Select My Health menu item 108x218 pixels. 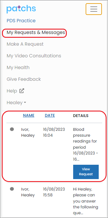(18, 67)
